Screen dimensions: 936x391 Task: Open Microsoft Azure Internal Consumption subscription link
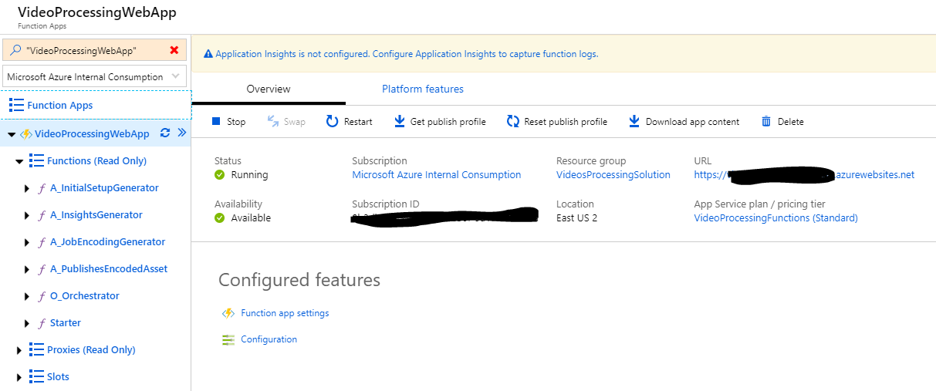(437, 175)
